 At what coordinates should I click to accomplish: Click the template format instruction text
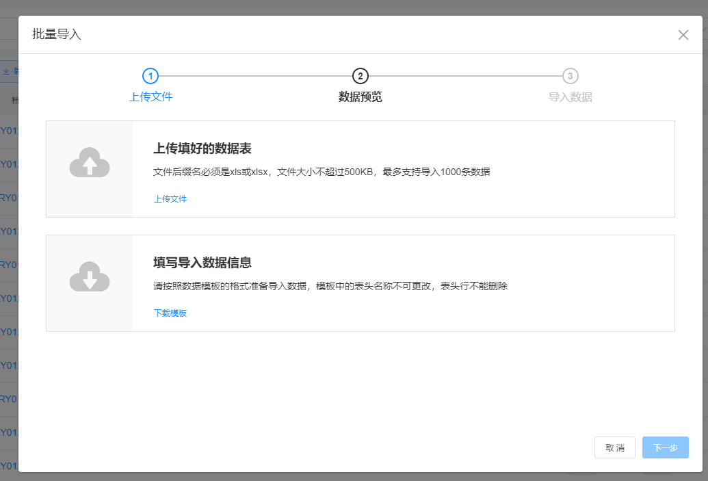pyautogui.click(x=330, y=286)
